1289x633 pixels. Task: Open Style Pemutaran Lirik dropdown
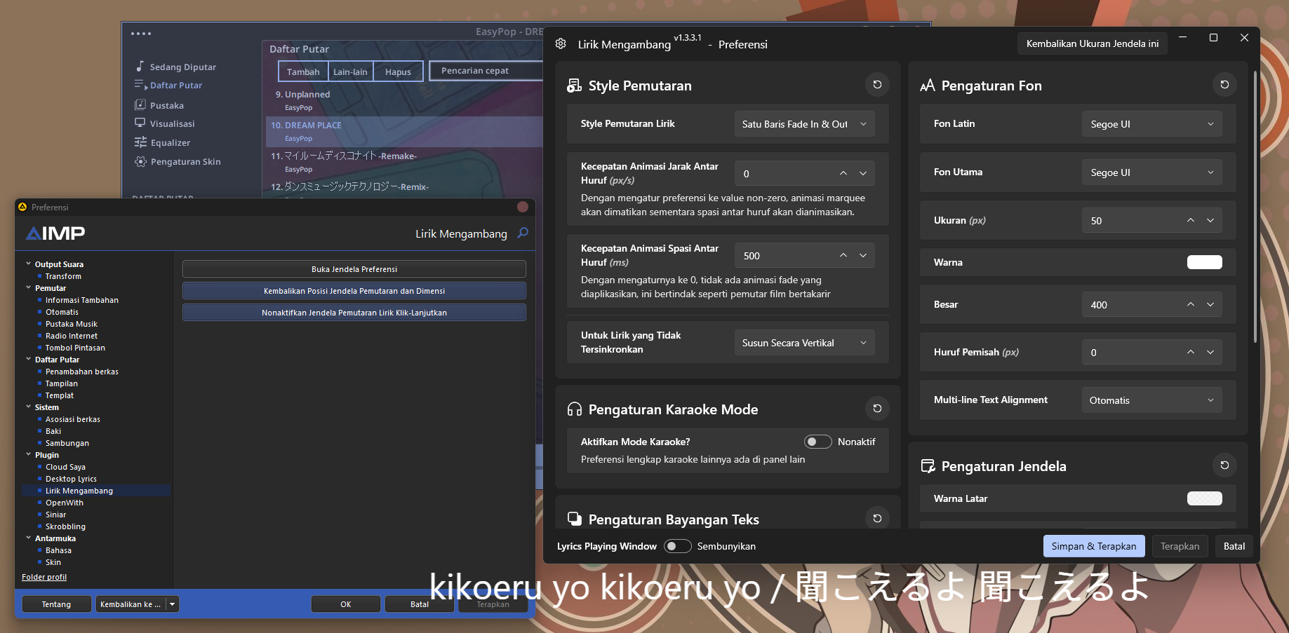click(805, 124)
